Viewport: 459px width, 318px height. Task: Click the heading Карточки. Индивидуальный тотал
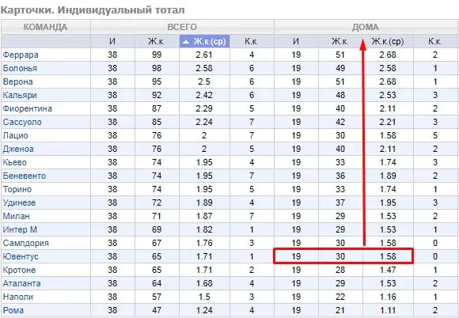pyautogui.click(x=93, y=10)
